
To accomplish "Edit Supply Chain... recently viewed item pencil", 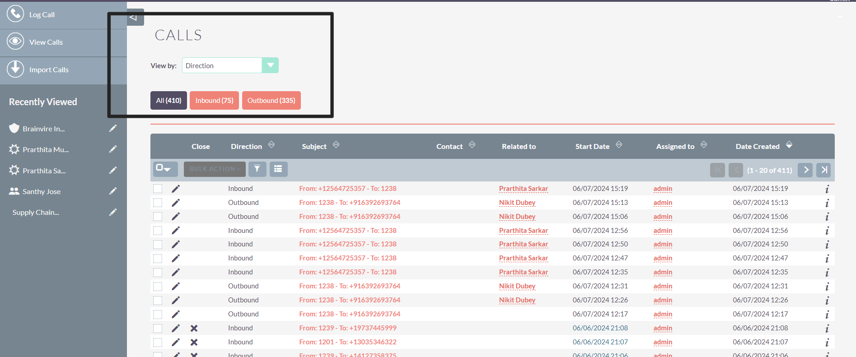I will pyautogui.click(x=113, y=212).
